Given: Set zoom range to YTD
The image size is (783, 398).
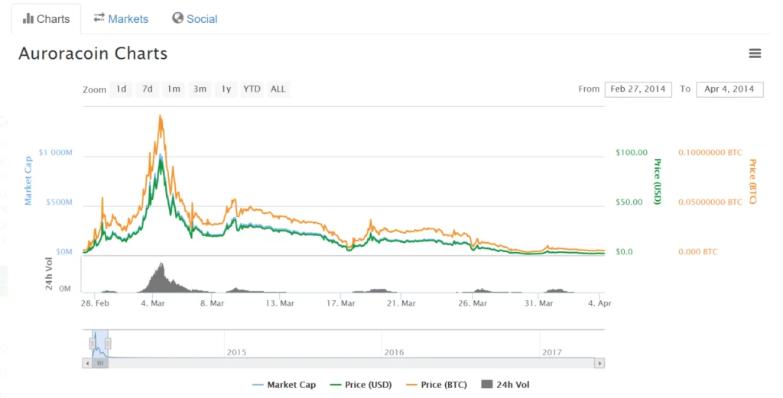Looking at the screenshot, I should (252, 89).
